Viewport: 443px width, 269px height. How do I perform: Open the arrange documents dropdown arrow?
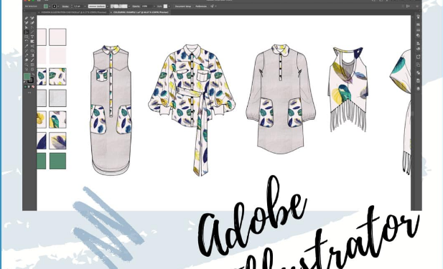click(215, 6)
